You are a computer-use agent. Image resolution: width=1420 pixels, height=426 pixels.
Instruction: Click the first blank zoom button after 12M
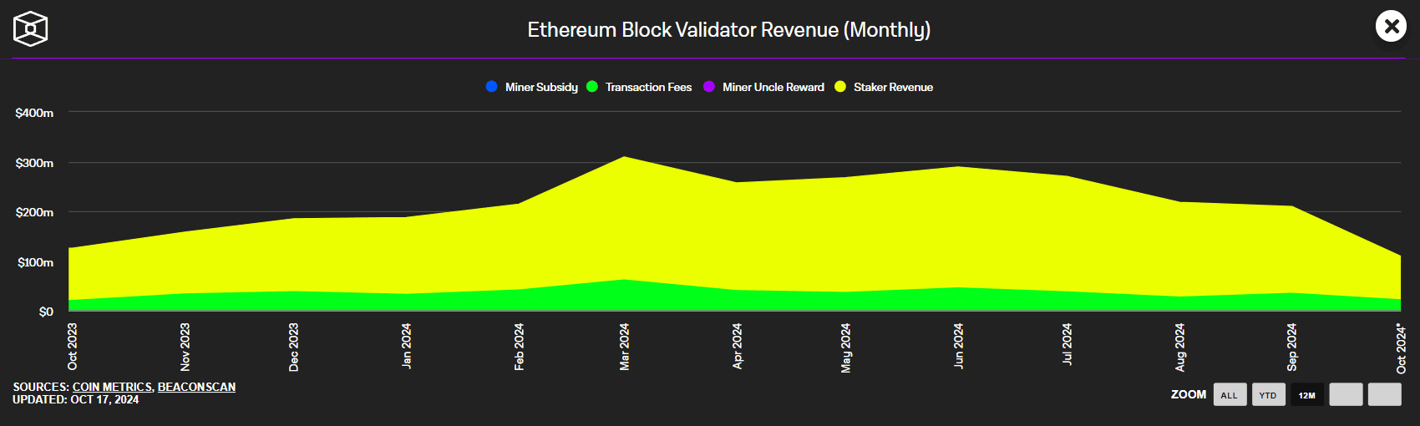[x=1346, y=394]
